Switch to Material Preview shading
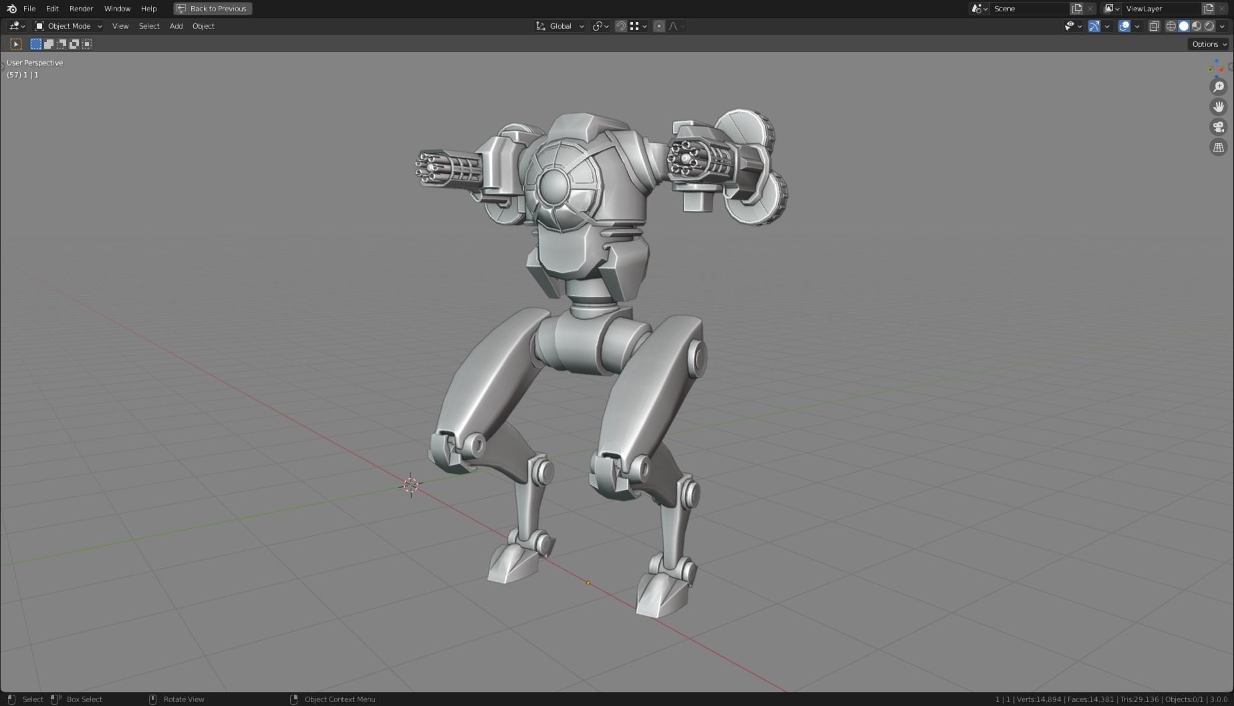The height and width of the screenshot is (706, 1234). tap(1197, 26)
